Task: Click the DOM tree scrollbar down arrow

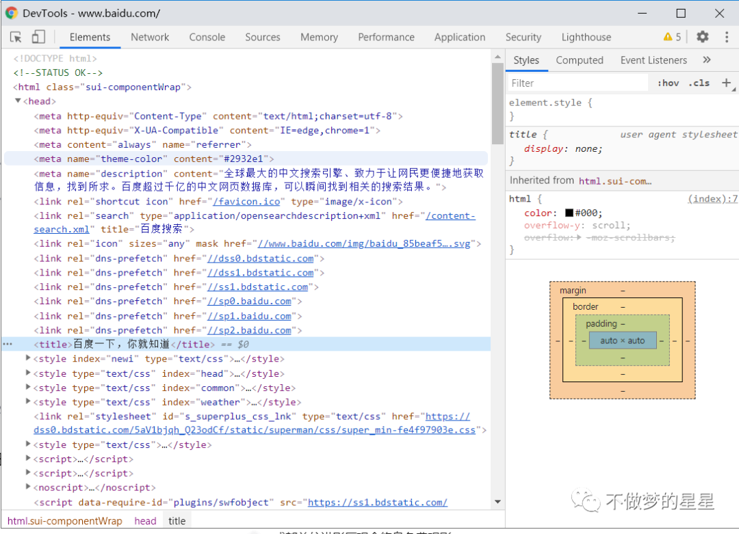Action: tap(497, 501)
